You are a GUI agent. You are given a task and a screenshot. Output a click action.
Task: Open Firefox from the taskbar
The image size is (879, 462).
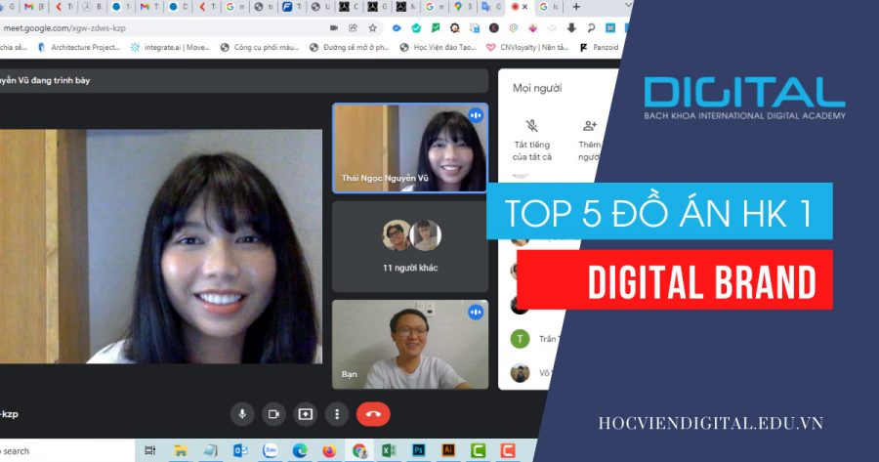[330, 451]
